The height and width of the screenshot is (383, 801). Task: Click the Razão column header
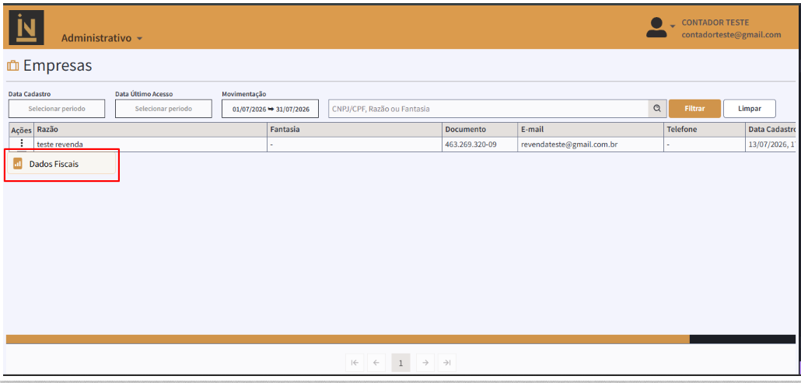151,130
